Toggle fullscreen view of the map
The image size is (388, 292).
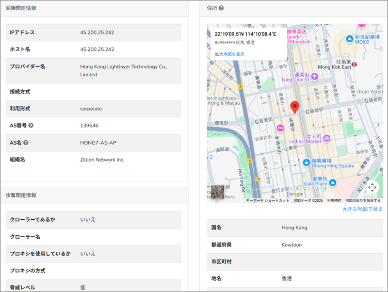372,187
